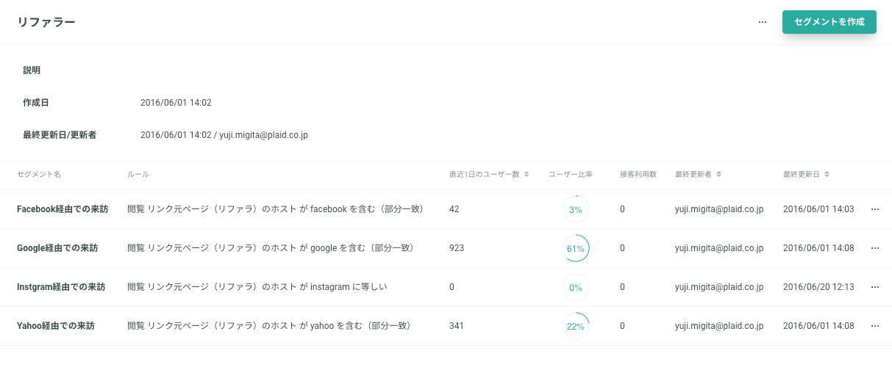Click the 接客利用数 column header
The width and height of the screenshot is (892, 381).
(x=638, y=175)
